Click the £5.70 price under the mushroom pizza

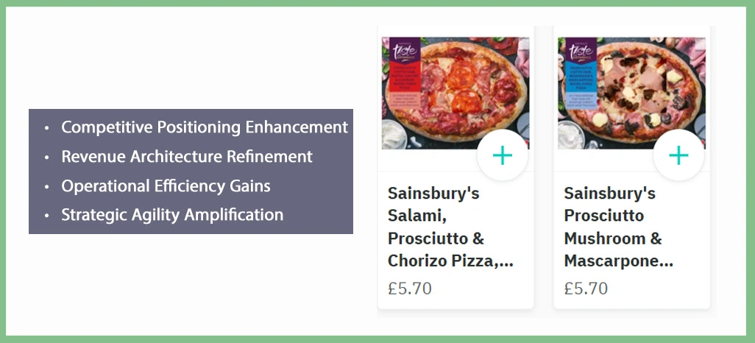tap(586, 288)
